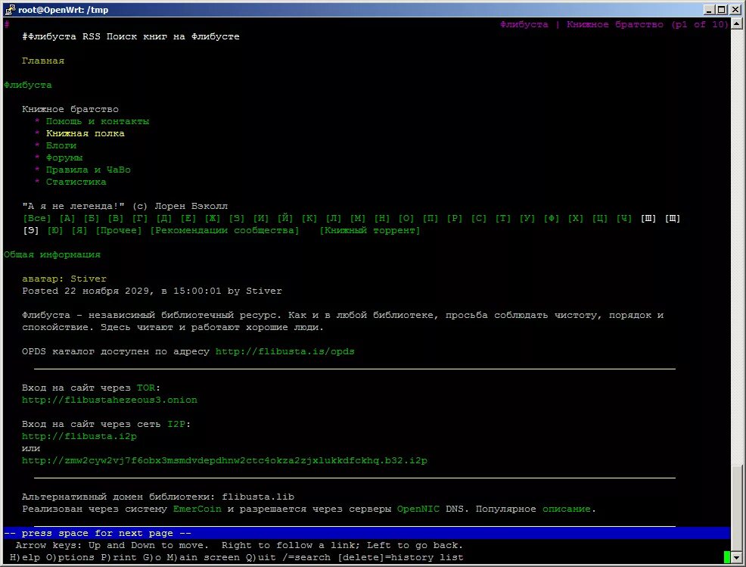
Task: Choose the letter [Г] link
Action: (140, 218)
